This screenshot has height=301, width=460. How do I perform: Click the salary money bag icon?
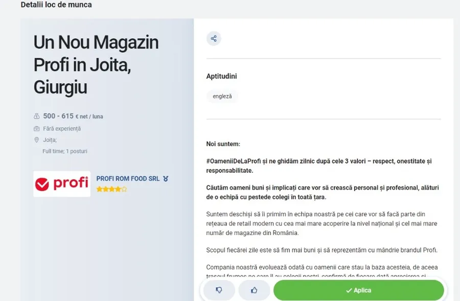coord(37,117)
